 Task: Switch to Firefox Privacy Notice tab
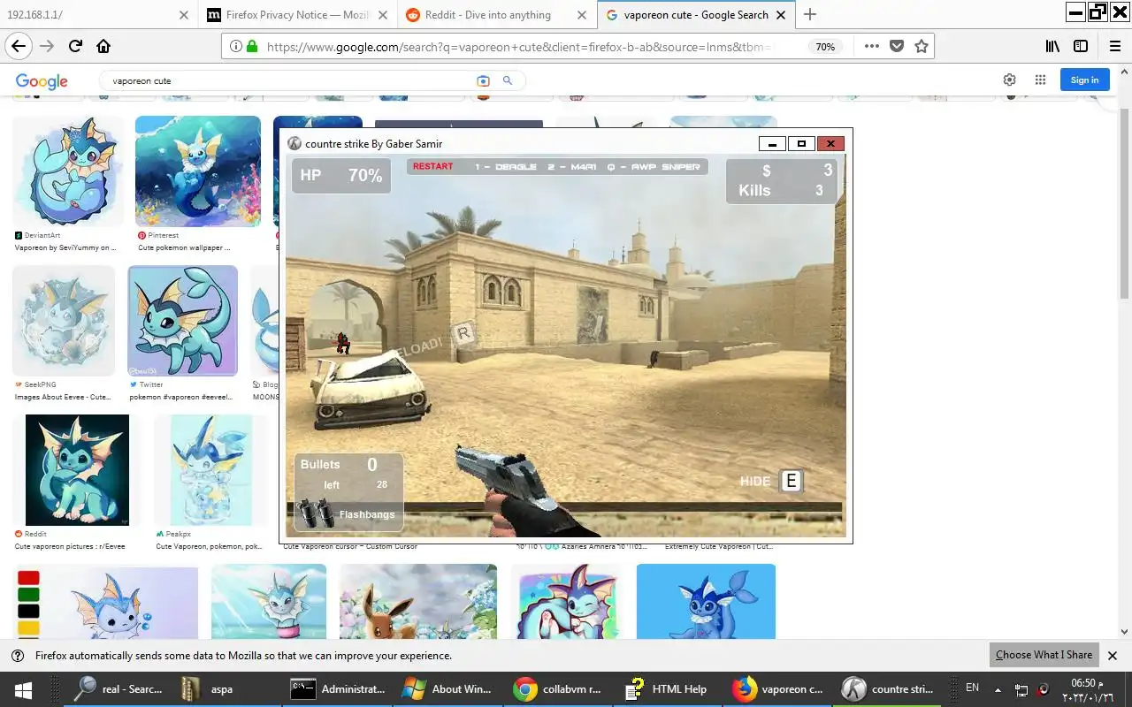click(298, 15)
